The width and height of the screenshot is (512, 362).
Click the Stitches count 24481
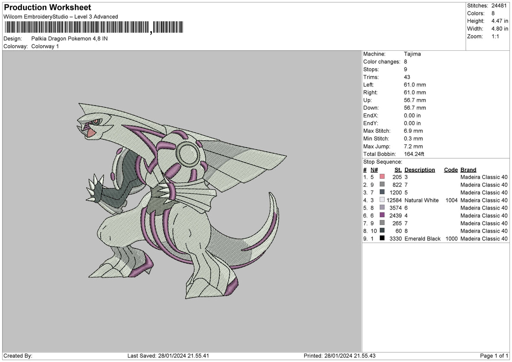pyautogui.click(x=500, y=6)
